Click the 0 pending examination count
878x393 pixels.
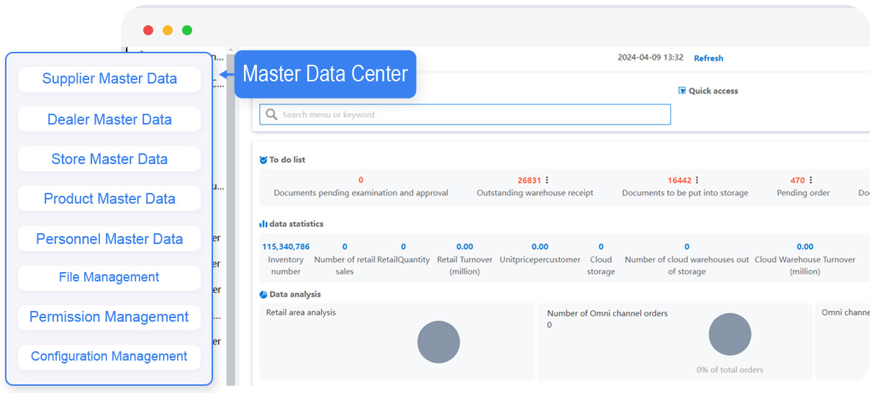point(361,181)
